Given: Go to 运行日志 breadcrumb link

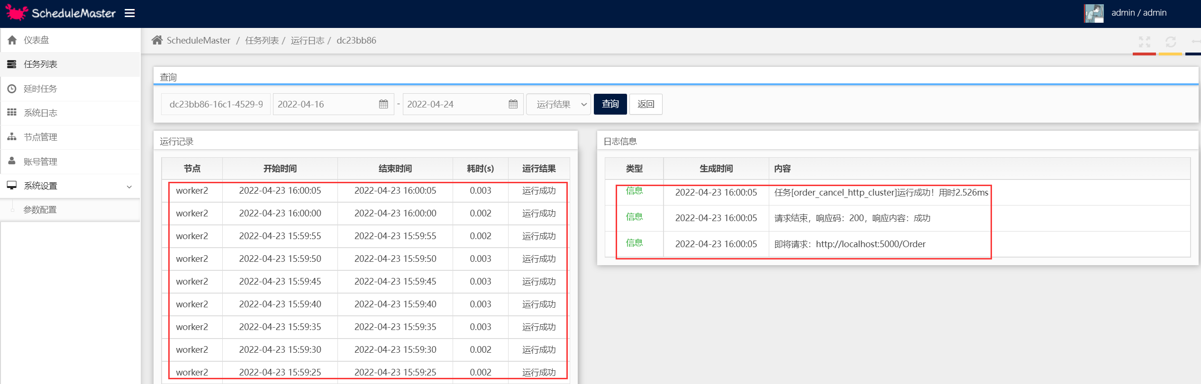Looking at the screenshot, I should [x=308, y=40].
